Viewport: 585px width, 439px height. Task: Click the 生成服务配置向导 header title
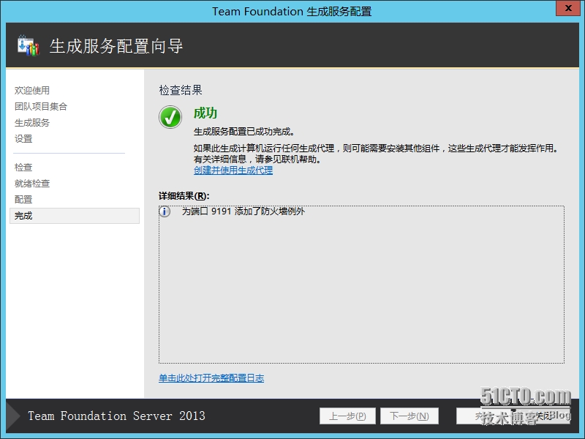click(x=116, y=46)
